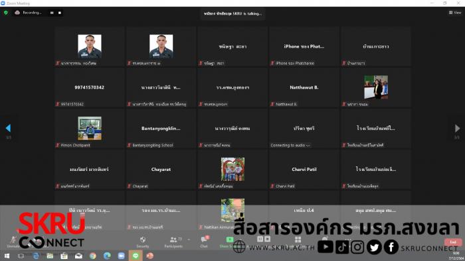
Task: Select the Bantanyongklin School participant tile
Action: point(161,129)
